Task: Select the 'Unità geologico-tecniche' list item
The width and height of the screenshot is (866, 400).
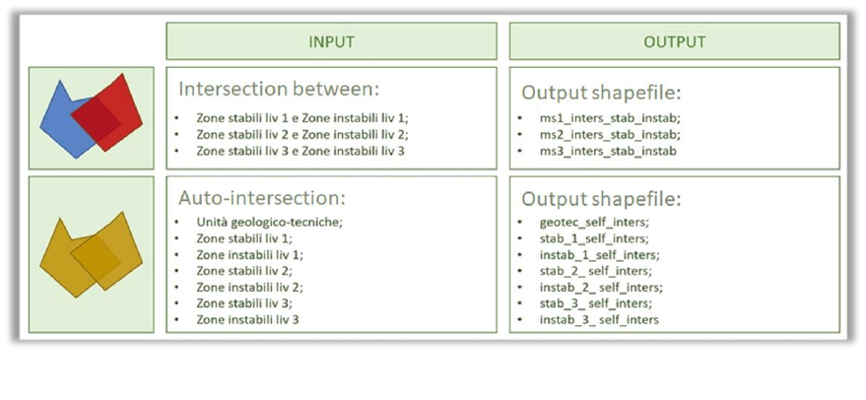Action: 268,223
